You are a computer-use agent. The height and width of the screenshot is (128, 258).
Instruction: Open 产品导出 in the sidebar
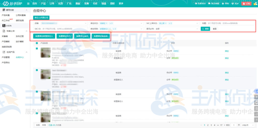pos(6,63)
